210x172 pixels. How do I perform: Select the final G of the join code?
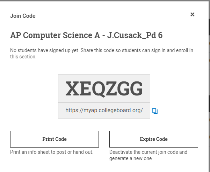click(136, 89)
